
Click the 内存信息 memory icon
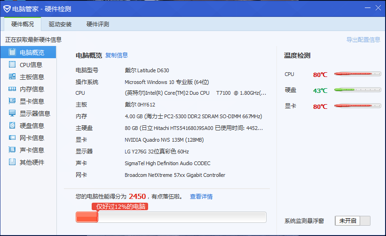[12, 89]
